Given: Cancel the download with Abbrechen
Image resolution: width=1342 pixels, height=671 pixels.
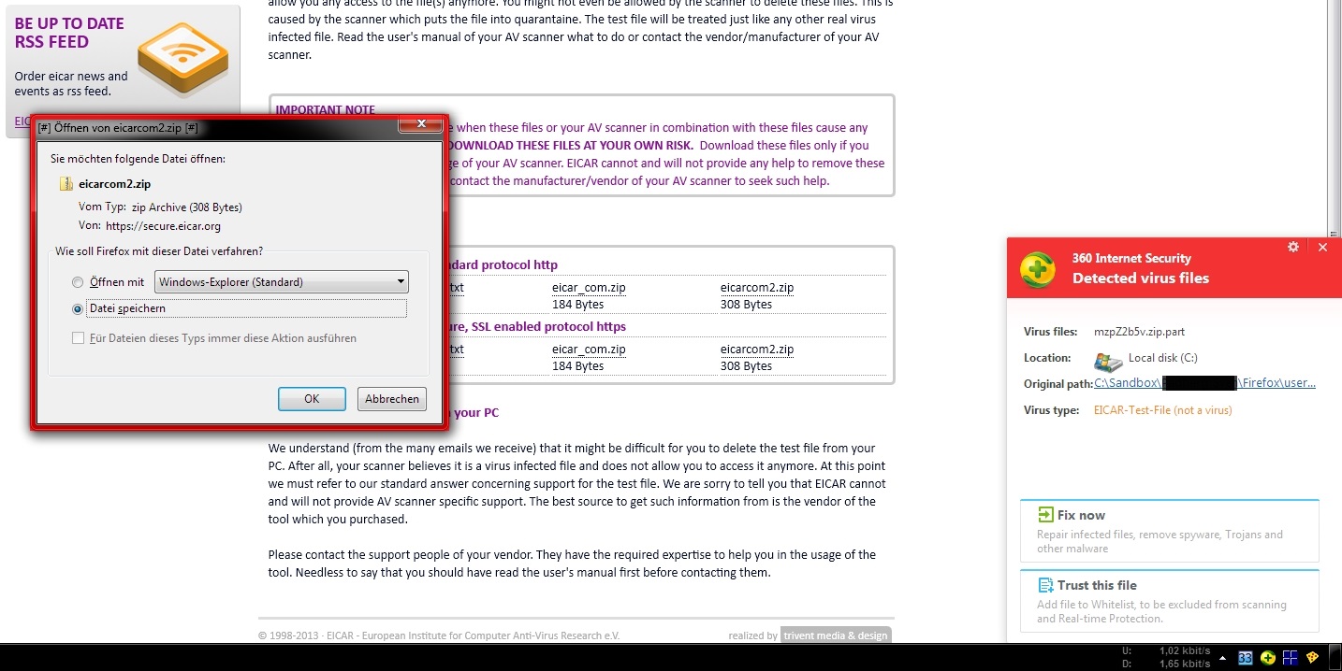Looking at the screenshot, I should [x=392, y=399].
